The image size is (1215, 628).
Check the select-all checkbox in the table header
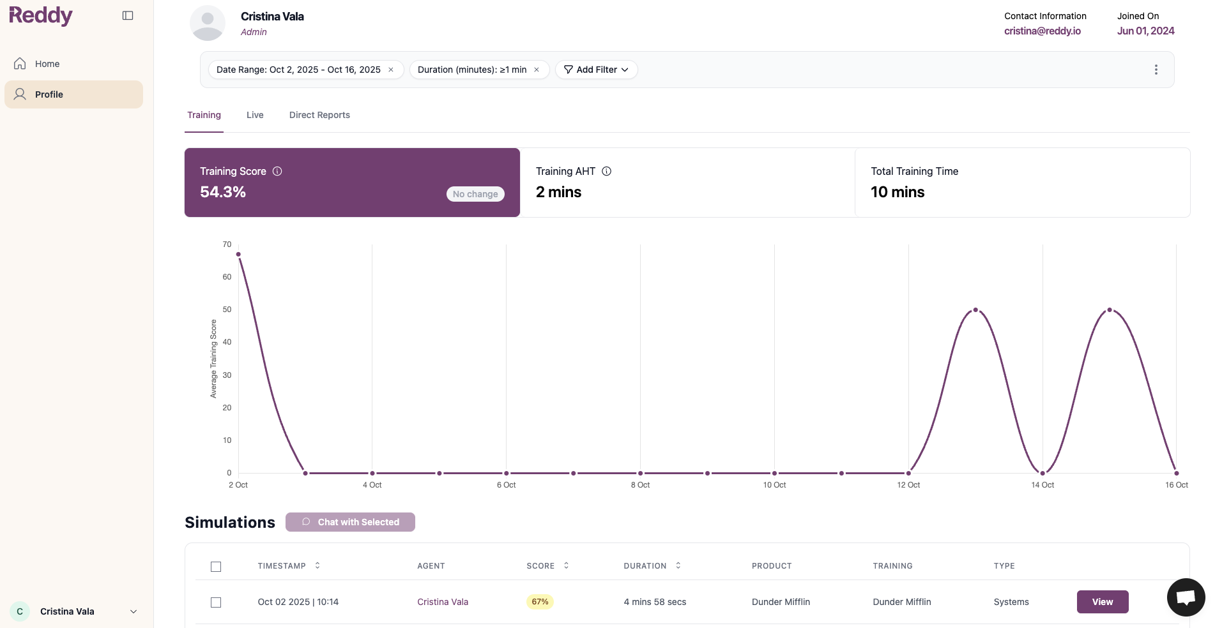(x=216, y=566)
